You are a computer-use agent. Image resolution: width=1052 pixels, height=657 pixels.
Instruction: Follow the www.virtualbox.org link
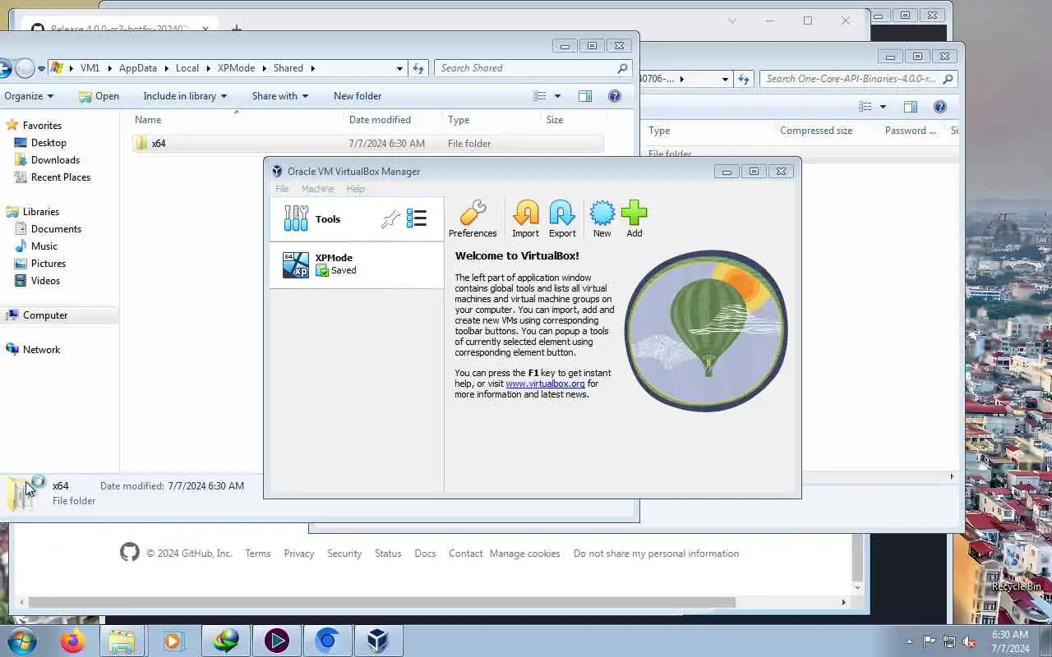click(545, 384)
